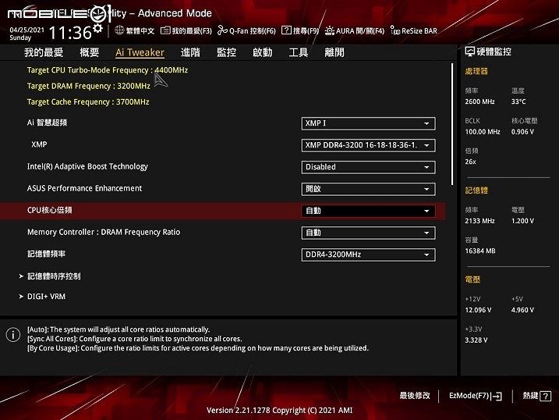The height and width of the screenshot is (420, 559).
Task: Select the CPU核心倍頻 row label
Action: [x=50, y=210]
